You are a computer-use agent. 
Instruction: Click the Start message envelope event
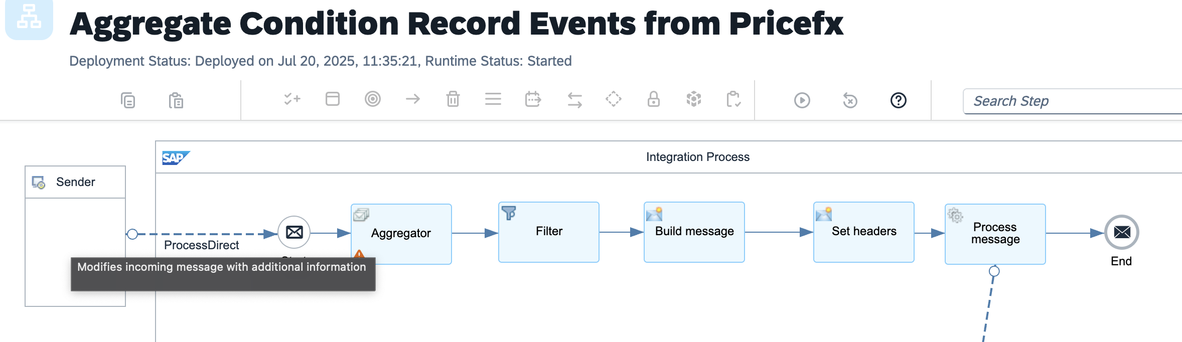[x=294, y=232]
